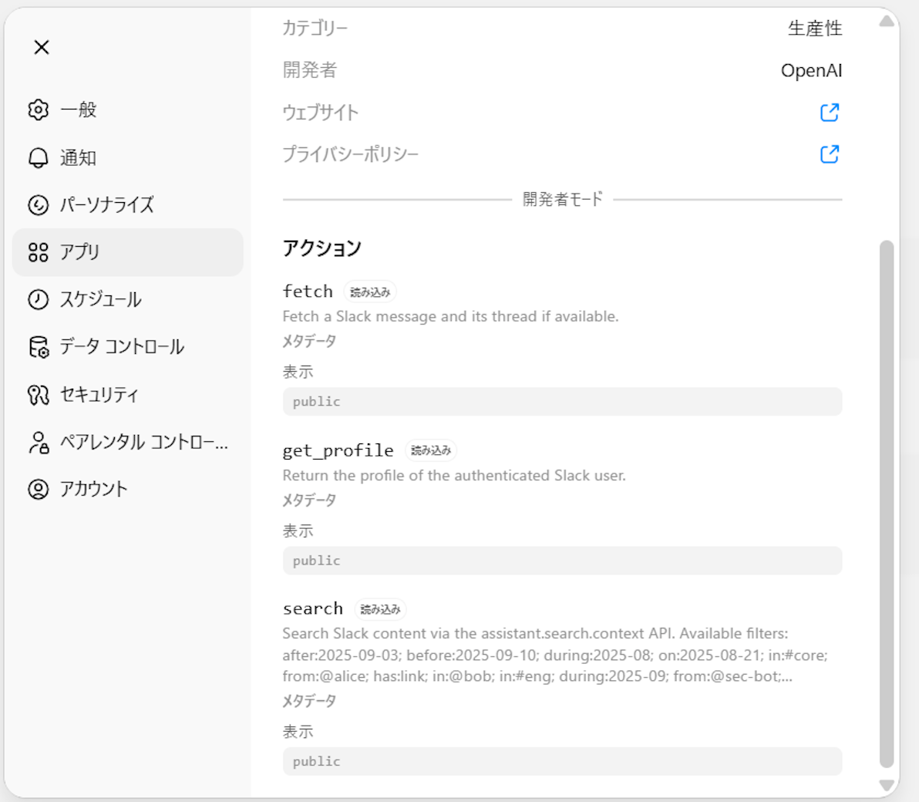This screenshot has width=919, height=802.
Task: Click the セキュリティ sidebar icon
Action: tap(38, 395)
